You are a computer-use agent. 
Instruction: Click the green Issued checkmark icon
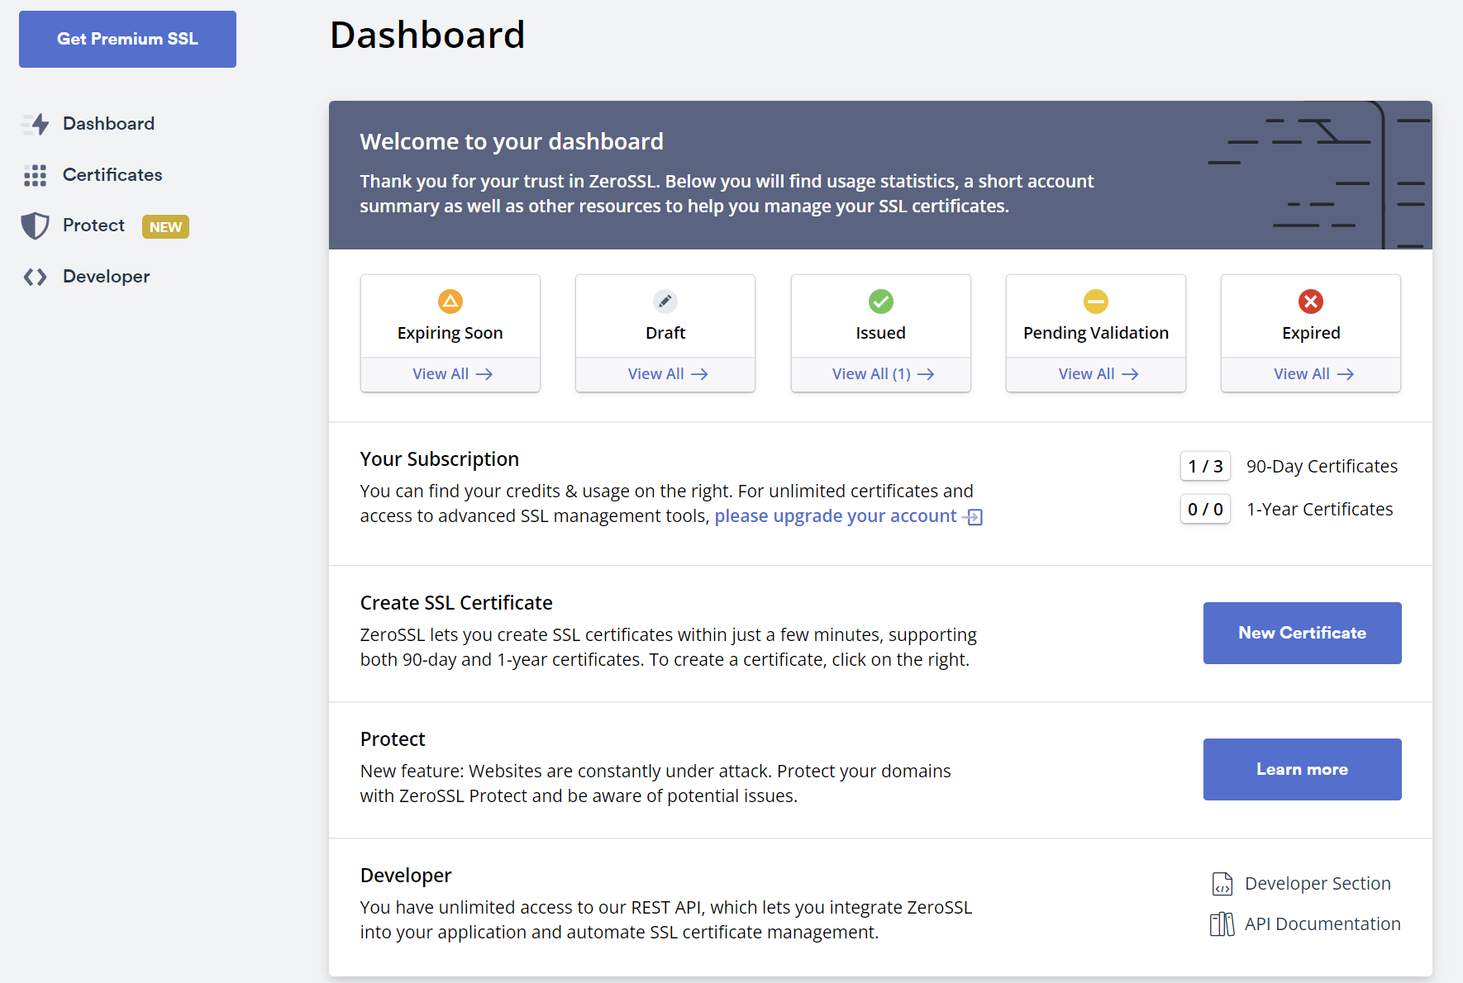click(881, 302)
